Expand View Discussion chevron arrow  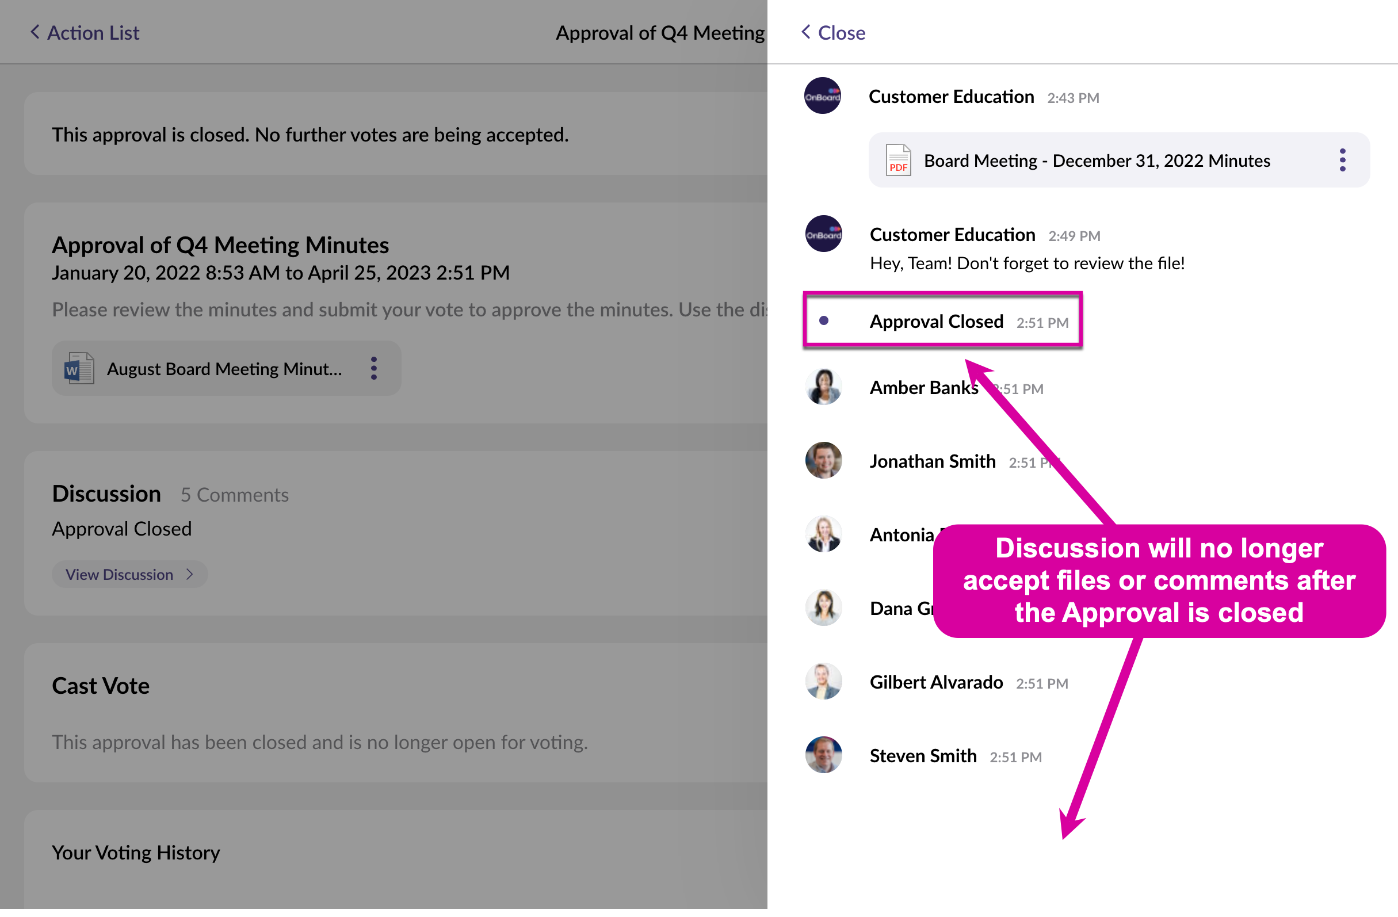[190, 575]
